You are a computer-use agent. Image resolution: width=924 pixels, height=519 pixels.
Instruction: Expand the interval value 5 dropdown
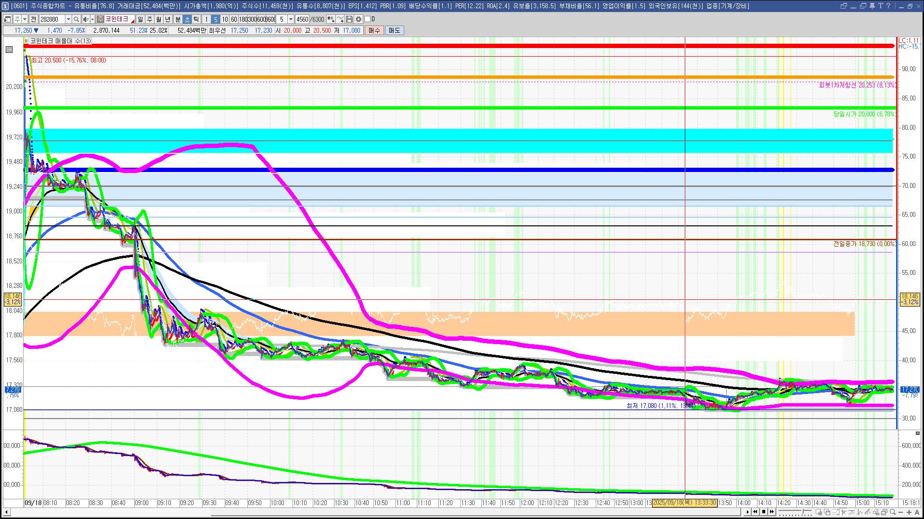tap(291, 19)
